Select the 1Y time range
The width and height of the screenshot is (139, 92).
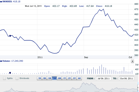coord(64,78)
